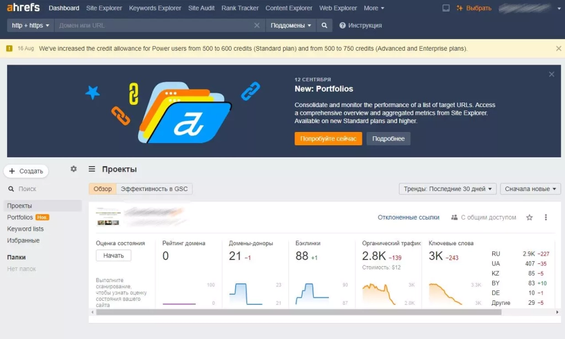
Task: Click the Попробуйте сейчас button
Action: [328, 139]
